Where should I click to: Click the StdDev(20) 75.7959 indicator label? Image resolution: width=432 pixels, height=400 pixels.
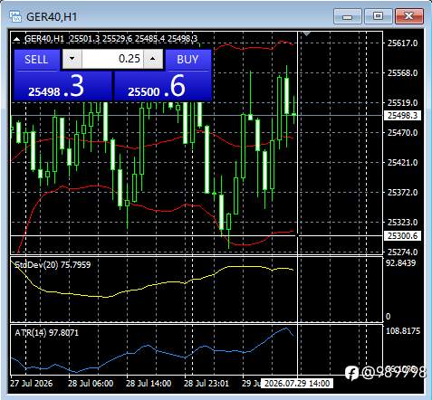tap(53, 265)
